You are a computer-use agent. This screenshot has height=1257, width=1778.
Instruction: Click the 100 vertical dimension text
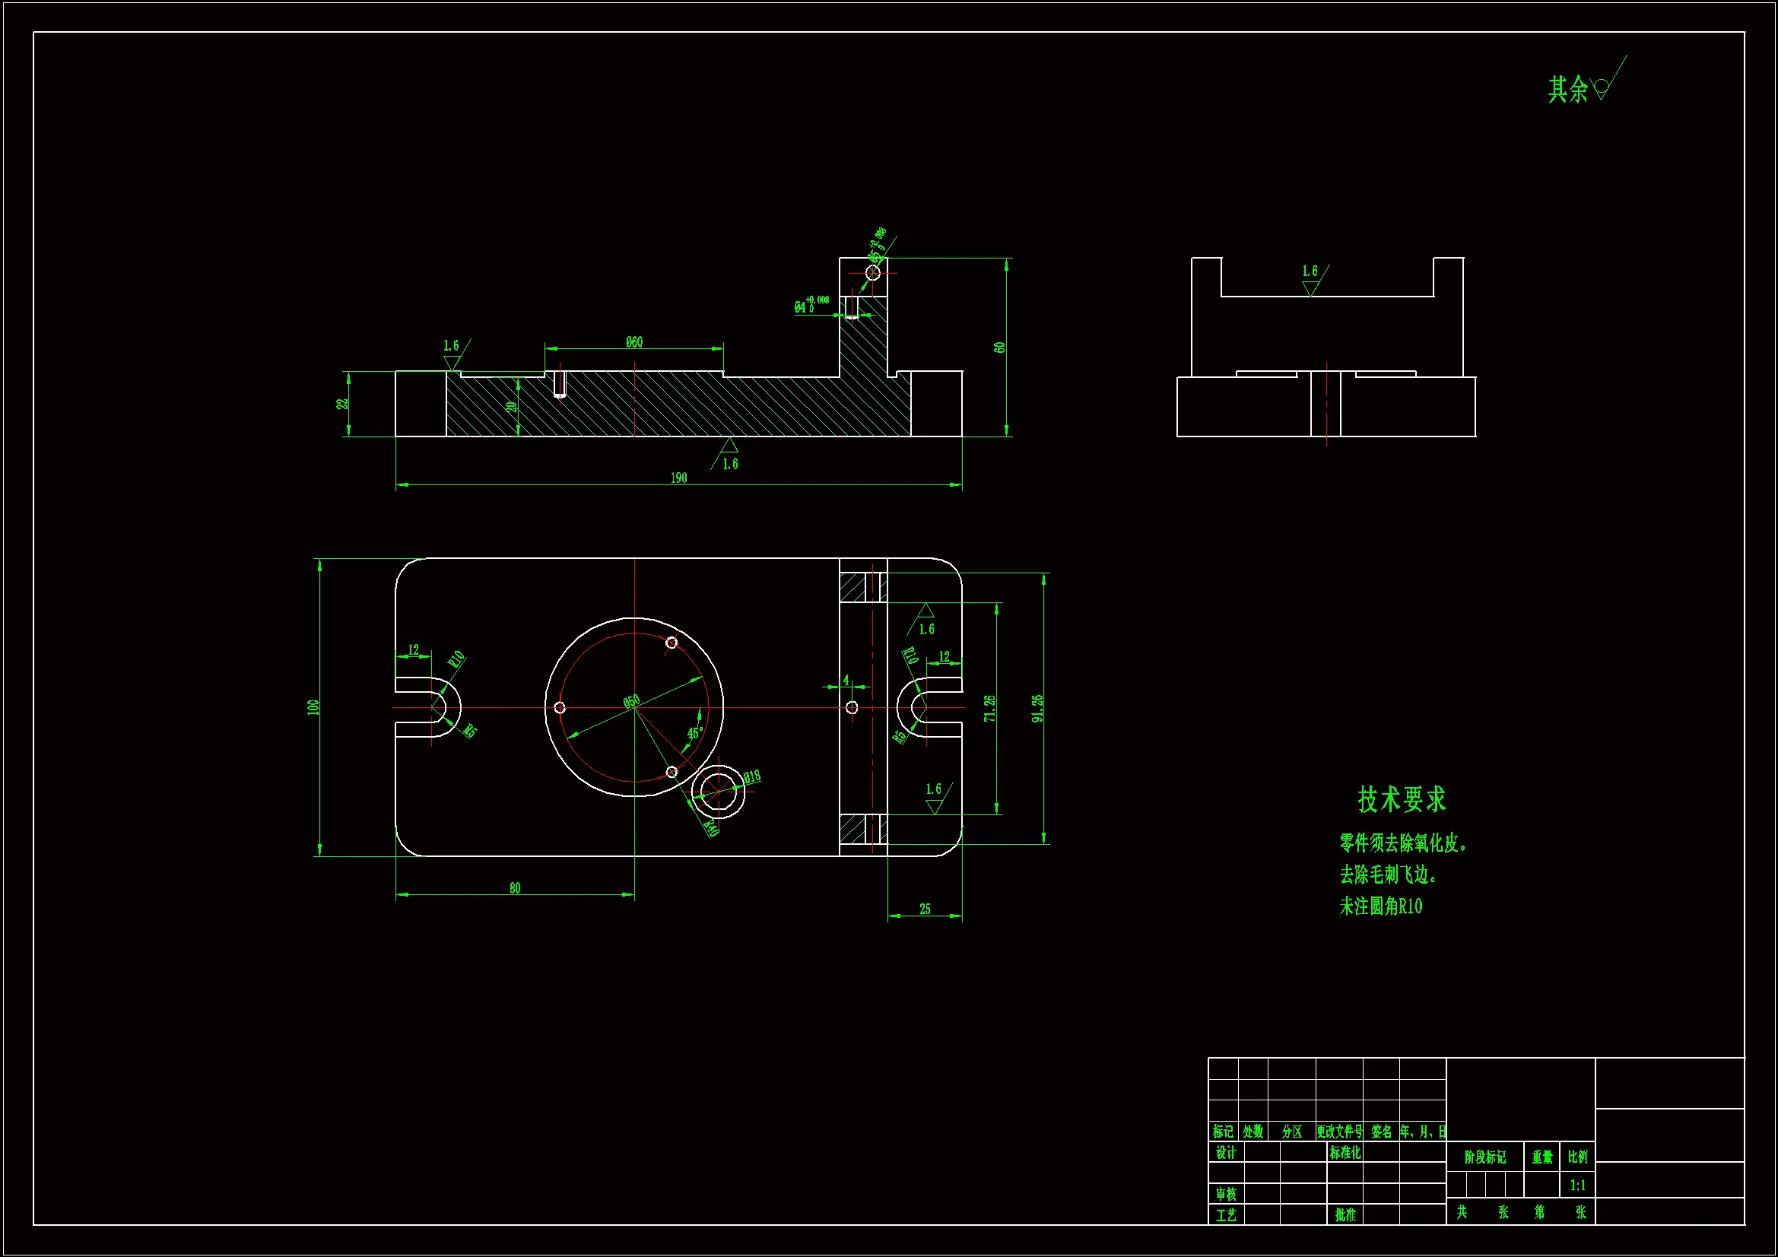coord(313,707)
